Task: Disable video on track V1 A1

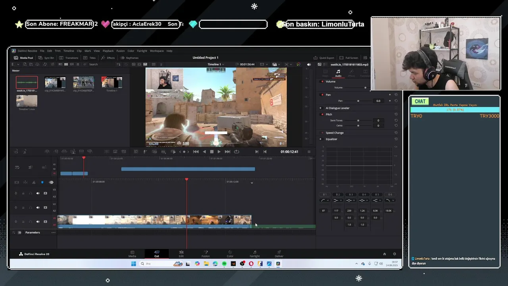Action: [x=45, y=222]
